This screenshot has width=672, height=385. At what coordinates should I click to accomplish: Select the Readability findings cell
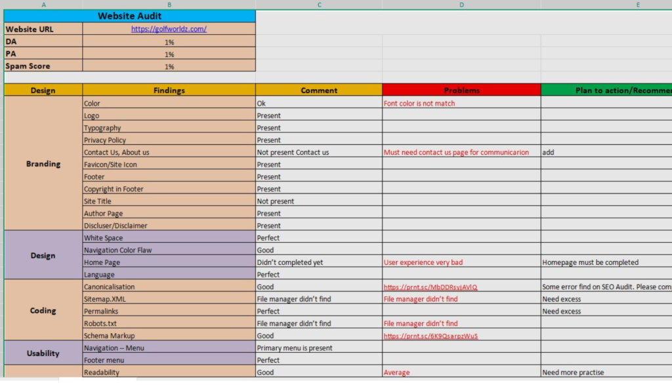pos(169,372)
